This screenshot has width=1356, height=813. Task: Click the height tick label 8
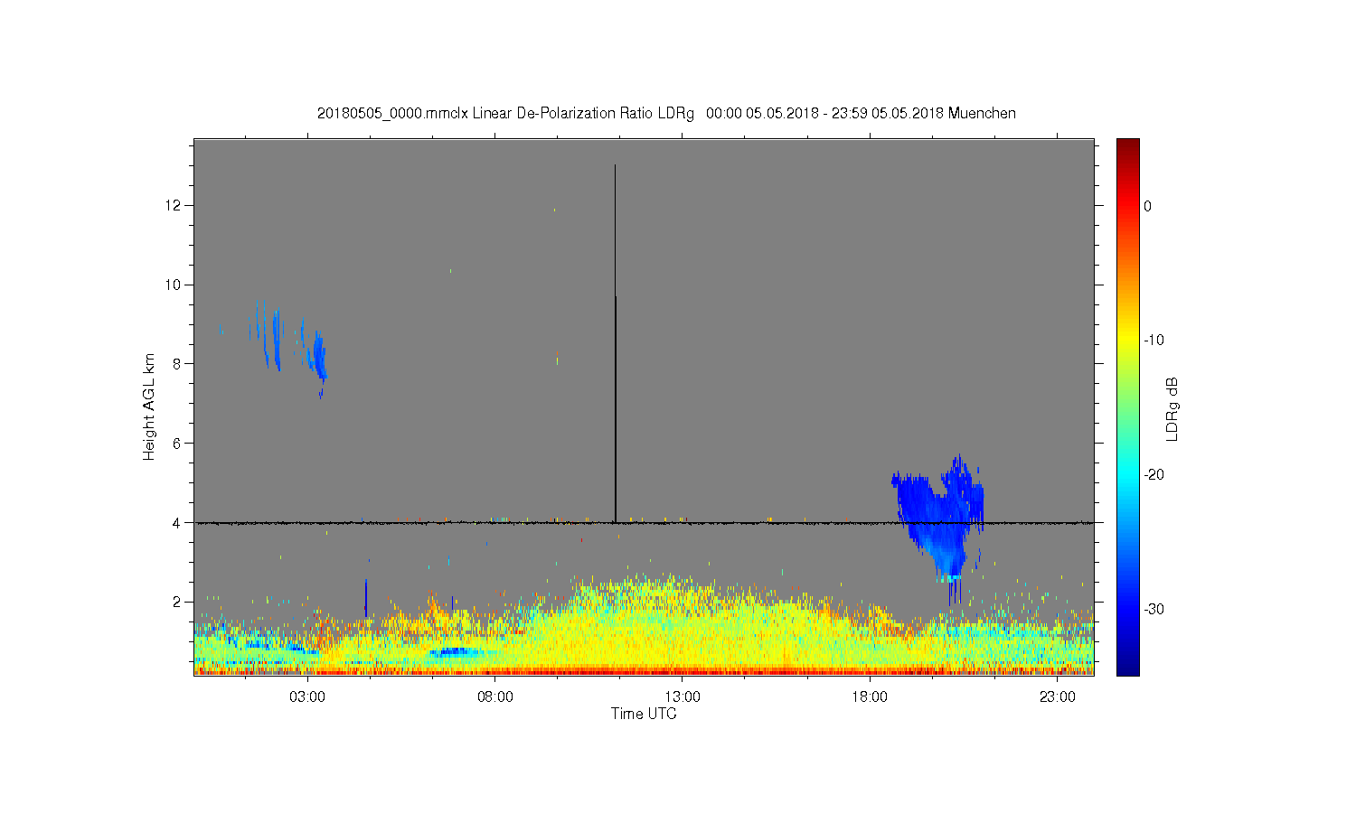click(178, 364)
